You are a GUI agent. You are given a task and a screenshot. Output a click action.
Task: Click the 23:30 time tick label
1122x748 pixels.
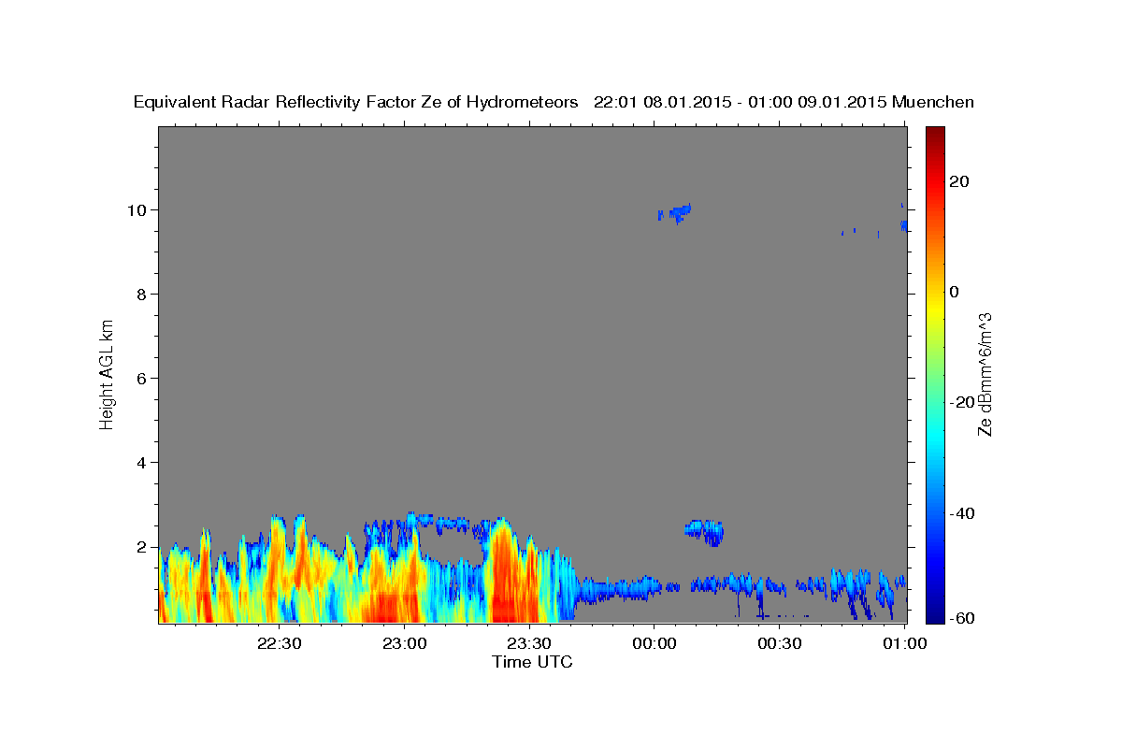tap(529, 643)
